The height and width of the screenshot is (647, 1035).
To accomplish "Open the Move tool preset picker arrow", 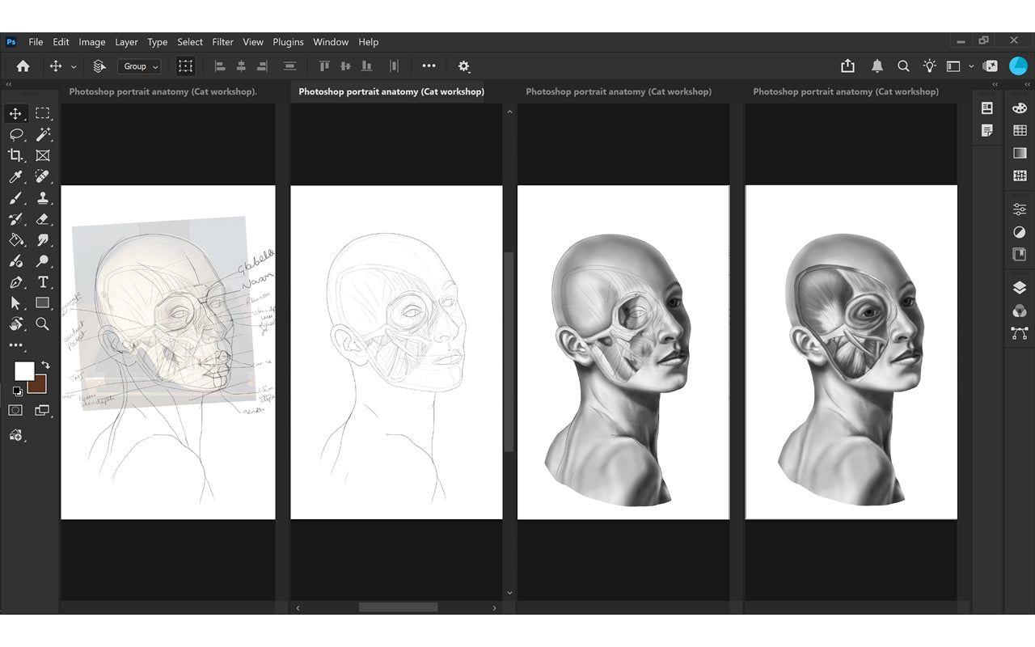I will pyautogui.click(x=74, y=66).
